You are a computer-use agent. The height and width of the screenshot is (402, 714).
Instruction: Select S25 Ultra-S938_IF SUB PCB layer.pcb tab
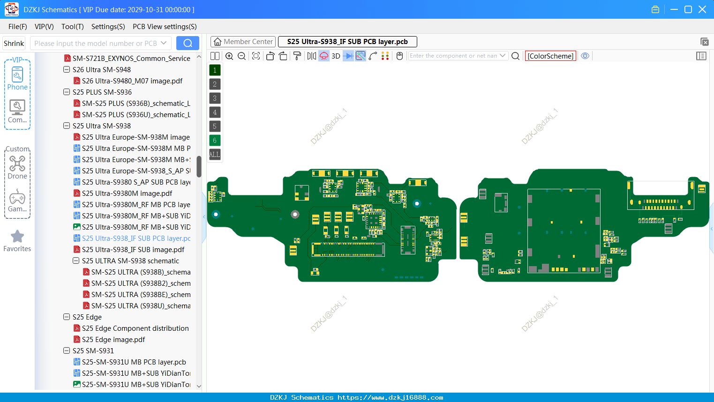pos(347,42)
